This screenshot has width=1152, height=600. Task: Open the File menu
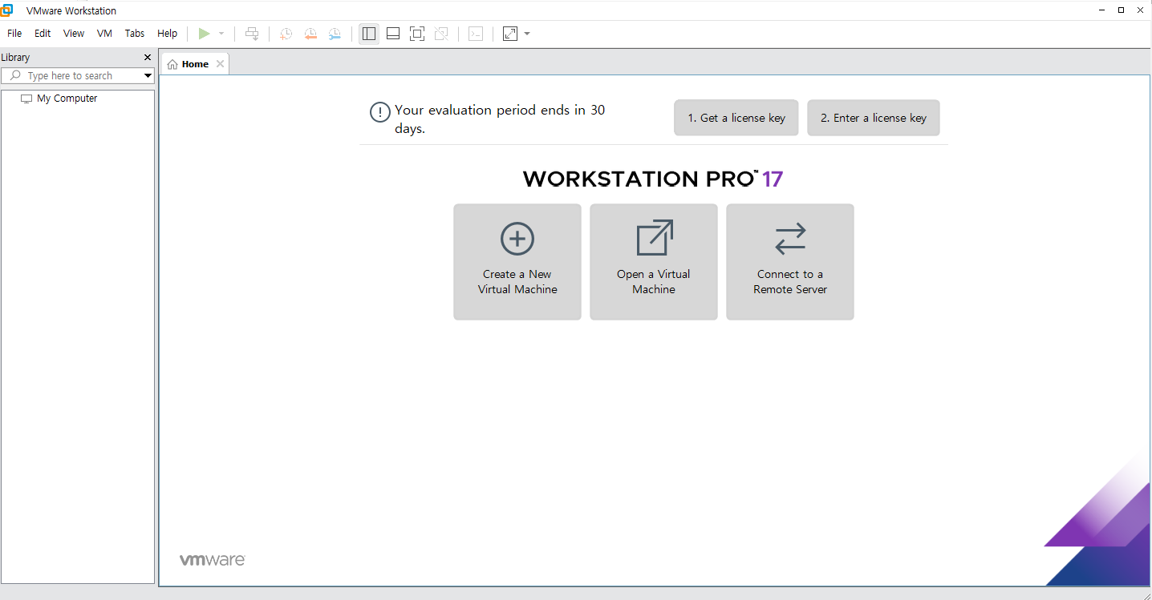coord(14,34)
